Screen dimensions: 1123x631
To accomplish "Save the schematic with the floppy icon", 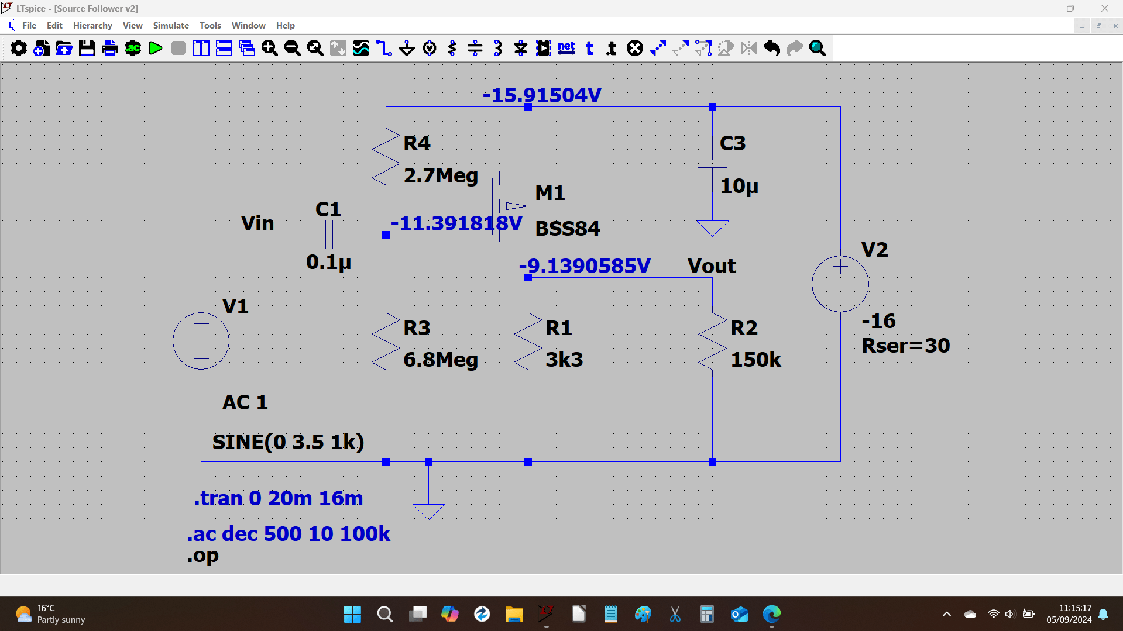I will 87,48.
